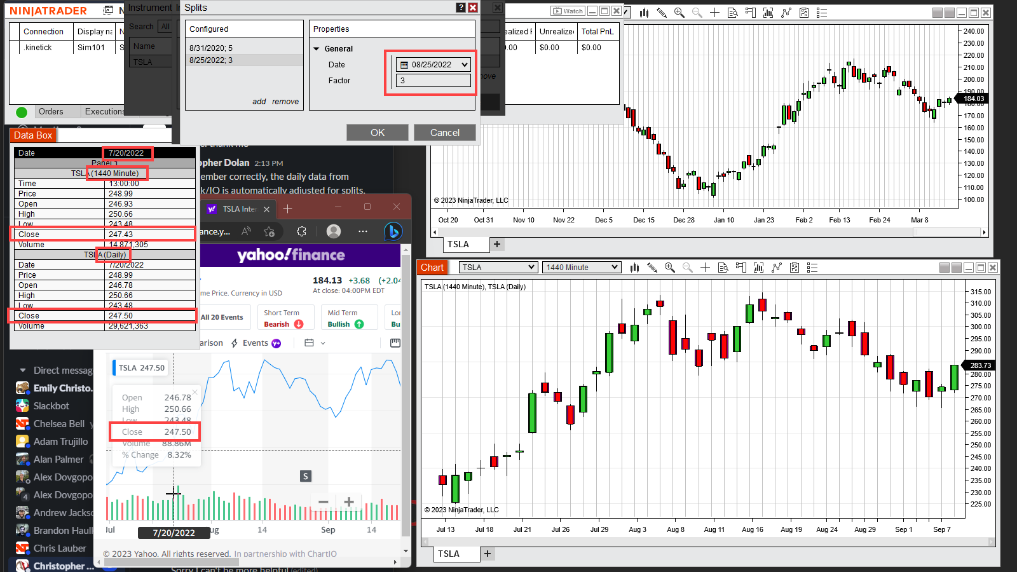Select the TSLA Interactive browser tab
1017x572 pixels.
[x=239, y=209]
